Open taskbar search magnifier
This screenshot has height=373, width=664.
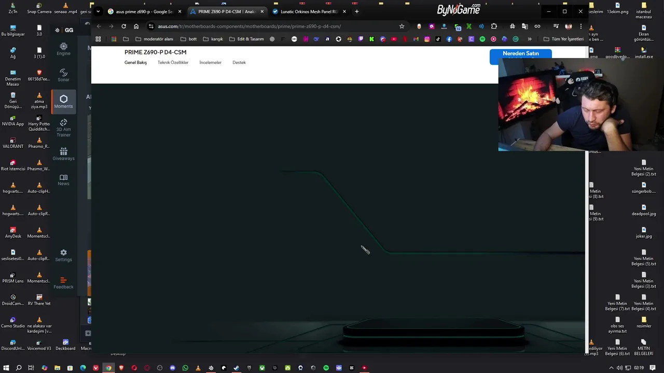coord(19,368)
